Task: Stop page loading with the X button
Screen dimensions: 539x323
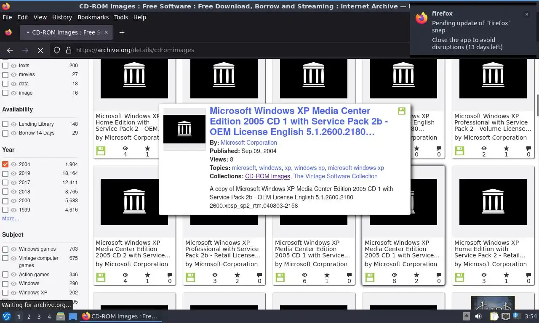Action: point(40,50)
